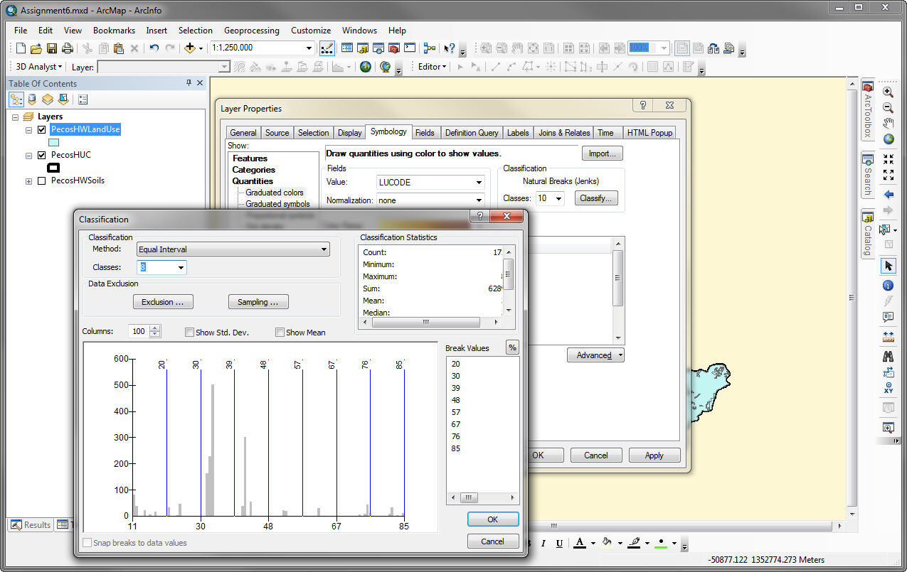
Task: Open the ModelBuilder window icon
Action: pos(430,48)
